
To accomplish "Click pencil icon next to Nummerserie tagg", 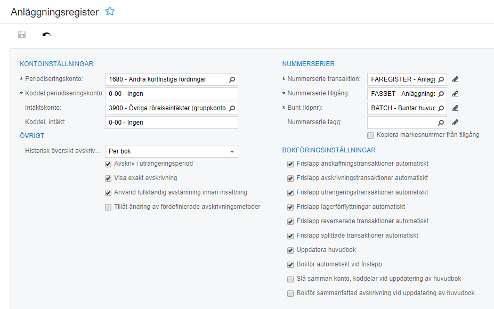I will click(455, 123).
